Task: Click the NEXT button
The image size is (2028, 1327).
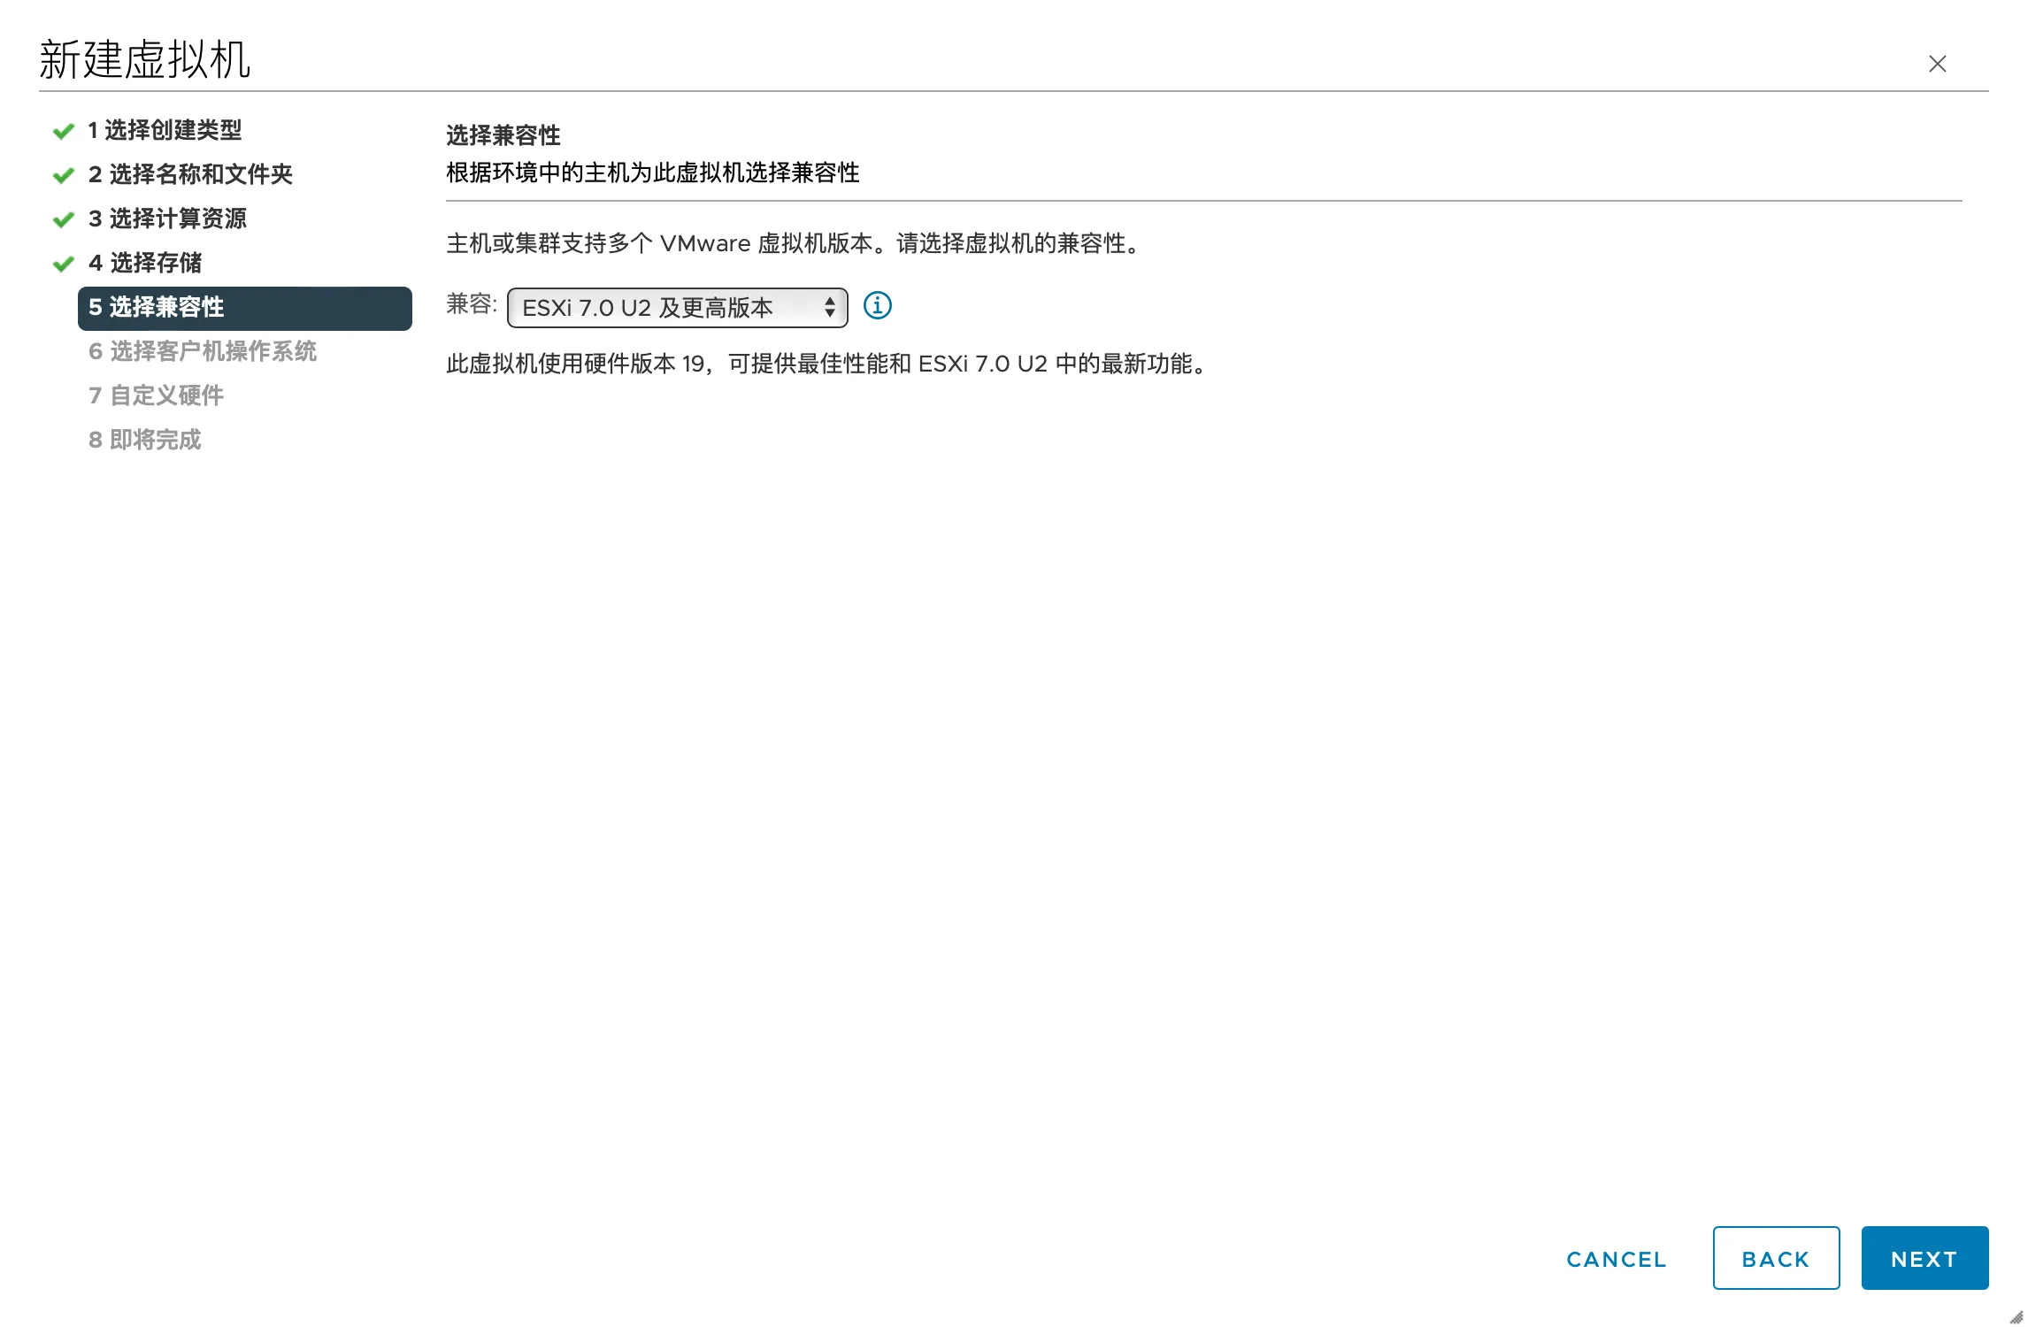Action: 1924,1257
